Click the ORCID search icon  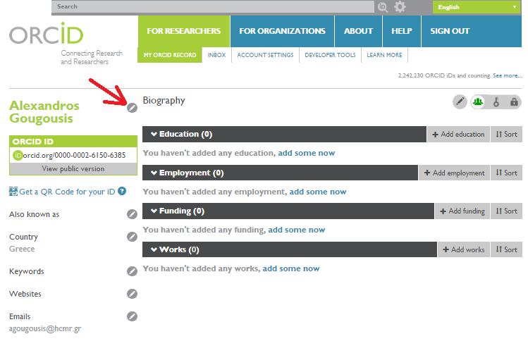point(383,7)
